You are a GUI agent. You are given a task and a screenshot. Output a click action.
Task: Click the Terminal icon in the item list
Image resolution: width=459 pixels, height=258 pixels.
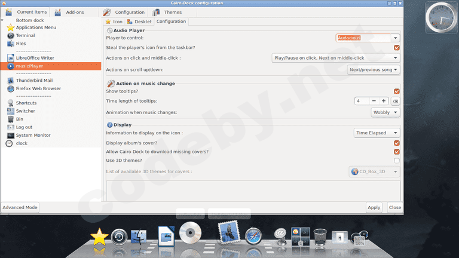11,36
